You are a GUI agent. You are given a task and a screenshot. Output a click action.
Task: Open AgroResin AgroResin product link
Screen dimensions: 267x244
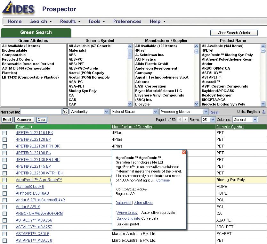(39, 180)
